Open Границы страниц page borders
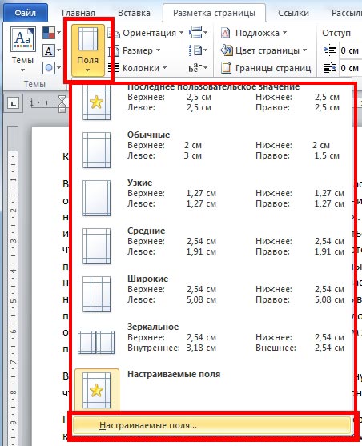 coord(266,68)
